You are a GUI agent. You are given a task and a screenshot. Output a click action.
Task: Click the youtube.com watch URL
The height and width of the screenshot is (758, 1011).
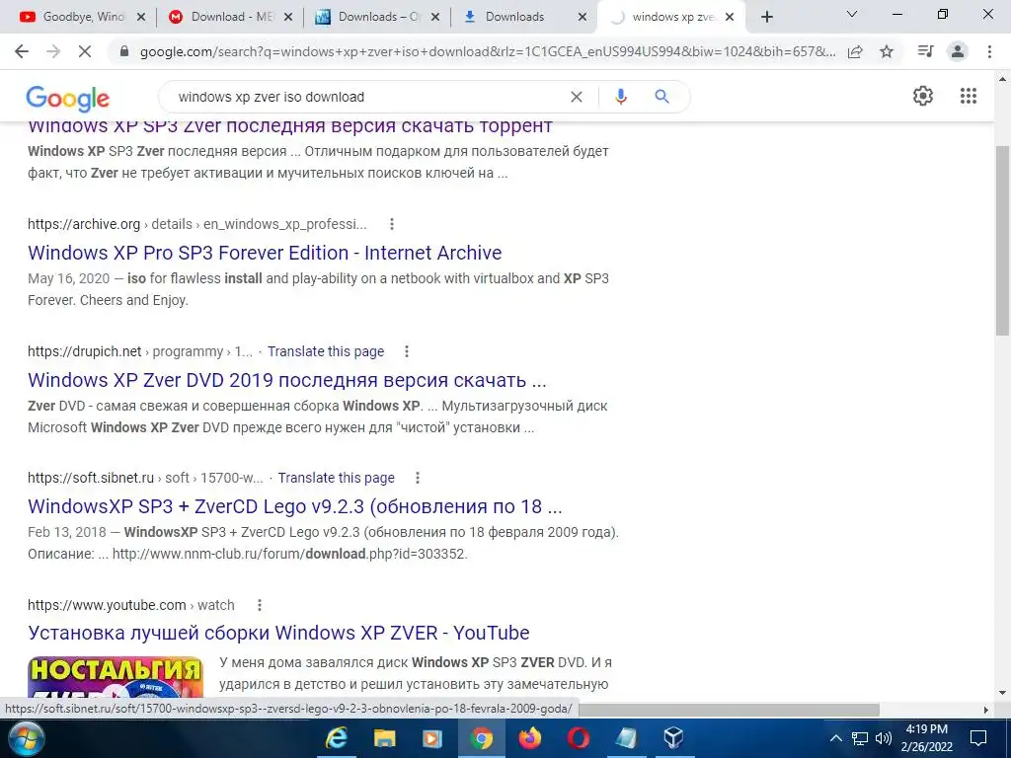coord(131,605)
